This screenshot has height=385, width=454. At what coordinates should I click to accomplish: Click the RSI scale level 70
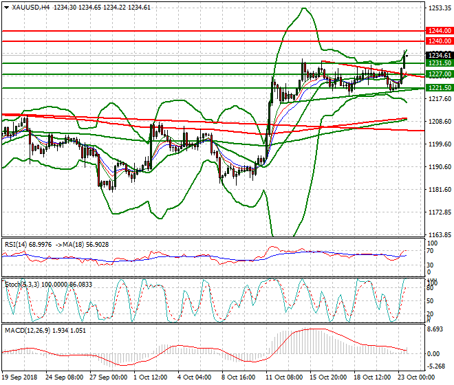point(430,251)
